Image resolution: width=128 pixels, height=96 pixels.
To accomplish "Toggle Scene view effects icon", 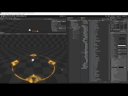I will 15,19.
